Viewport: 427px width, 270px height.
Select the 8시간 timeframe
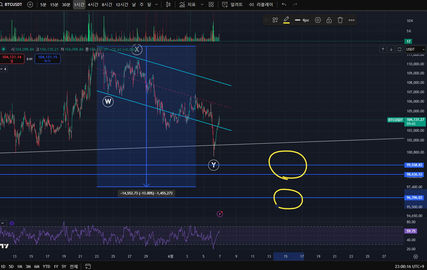[x=107, y=4]
